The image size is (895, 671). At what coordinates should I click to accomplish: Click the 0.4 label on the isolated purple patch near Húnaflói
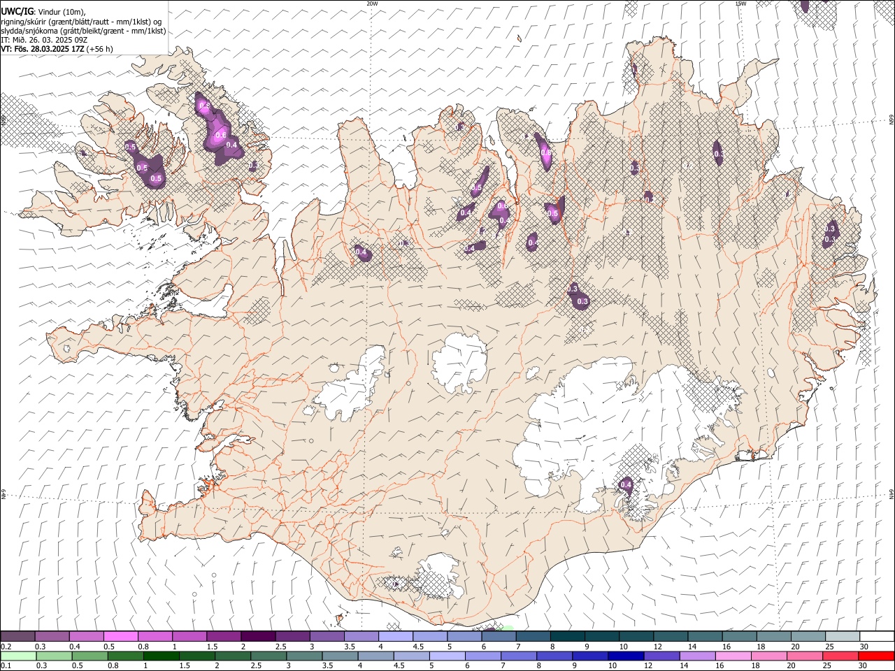tap(361, 252)
